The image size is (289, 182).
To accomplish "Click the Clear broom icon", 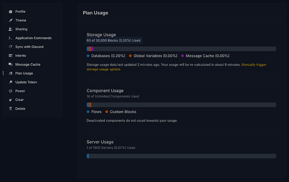I will (x=10, y=100).
